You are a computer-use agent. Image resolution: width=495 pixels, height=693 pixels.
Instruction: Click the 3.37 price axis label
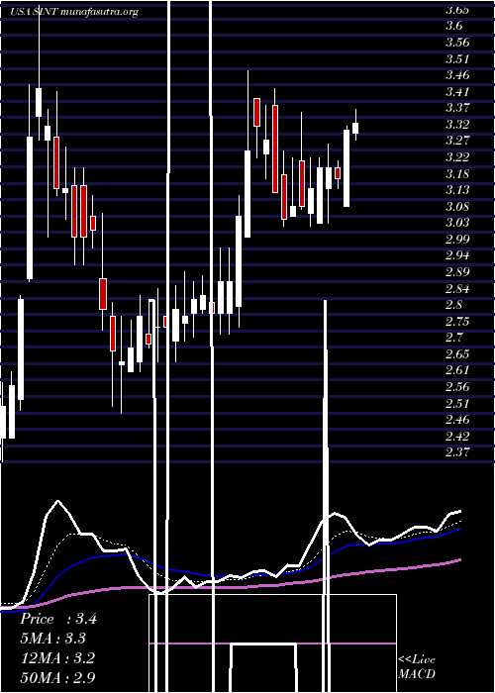coord(457,107)
